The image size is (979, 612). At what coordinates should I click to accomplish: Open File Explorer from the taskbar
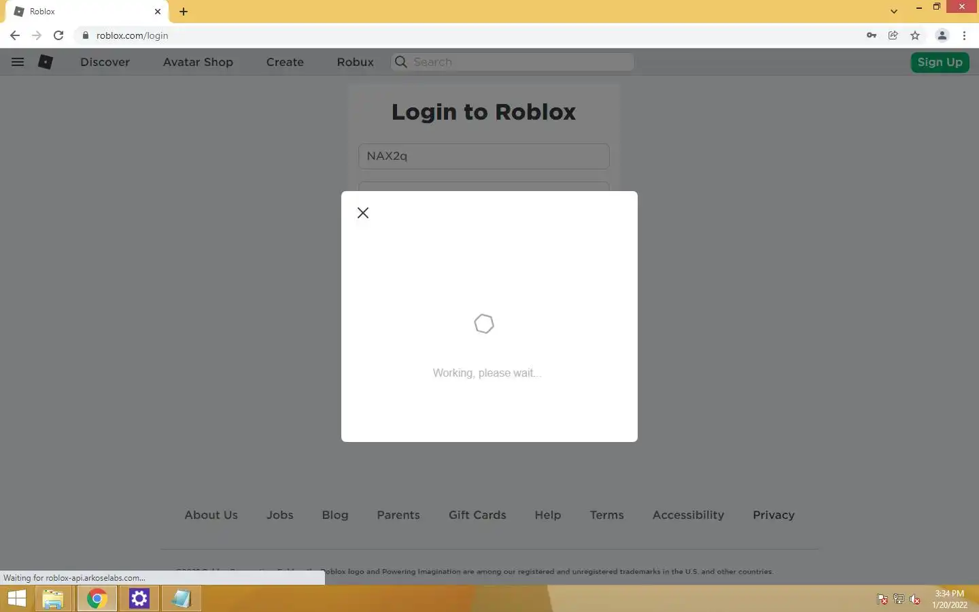[53, 599]
